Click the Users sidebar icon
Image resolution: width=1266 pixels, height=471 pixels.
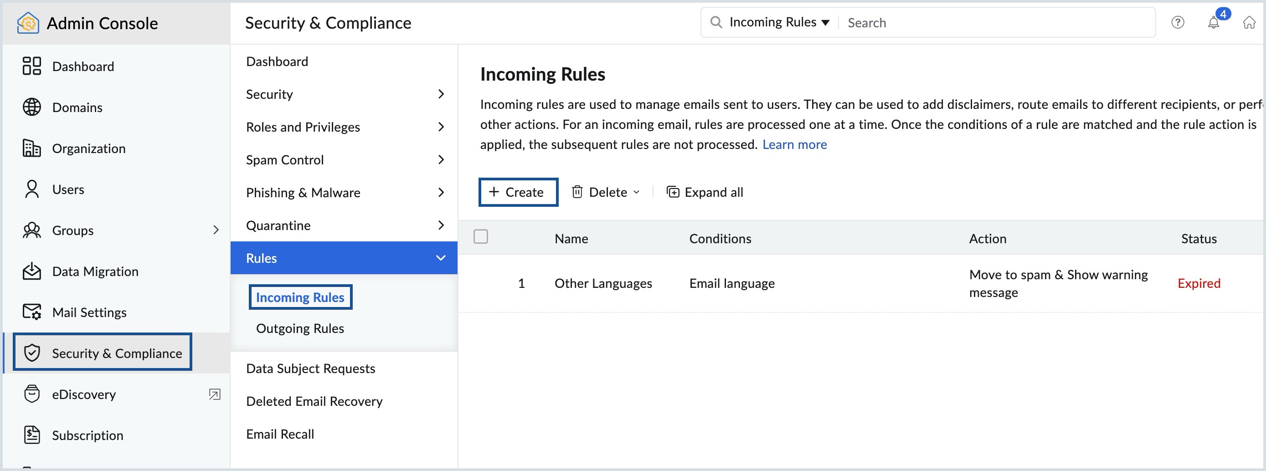(31, 189)
